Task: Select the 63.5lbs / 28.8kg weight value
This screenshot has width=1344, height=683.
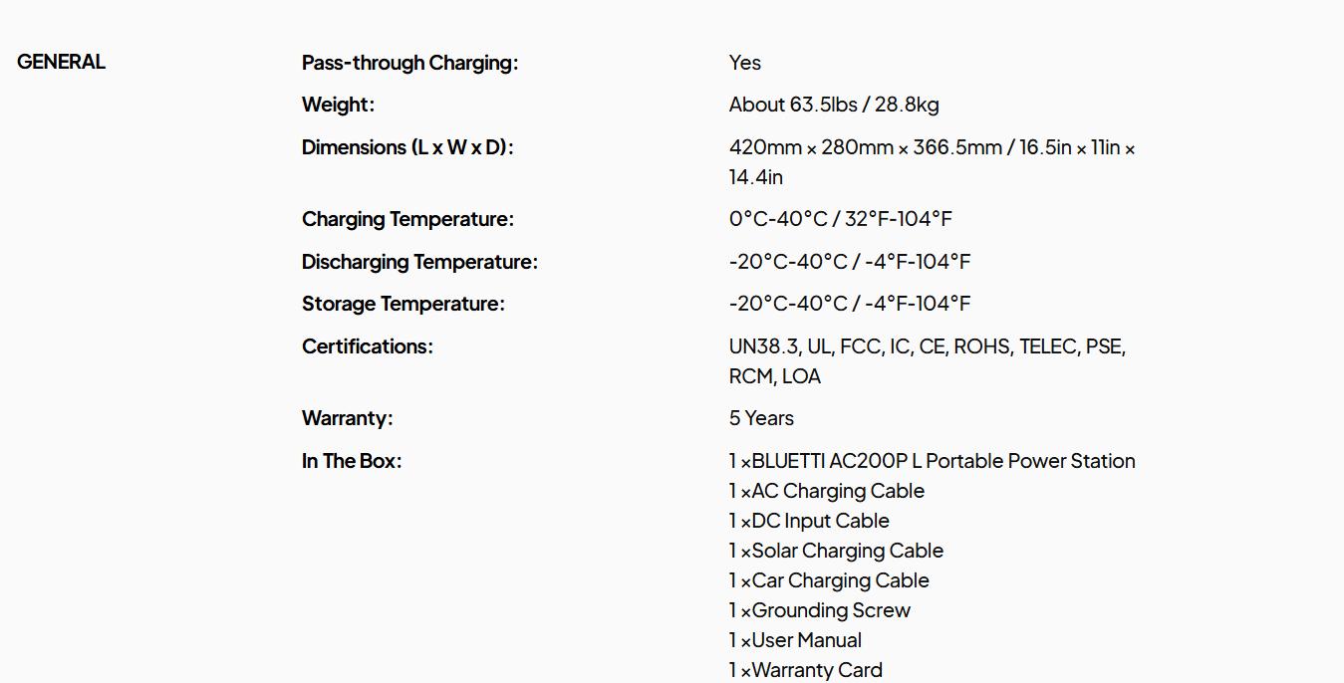Action: [x=834, y=105]
